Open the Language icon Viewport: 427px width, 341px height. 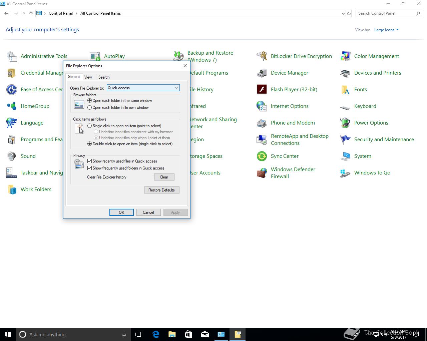[12, 123]
